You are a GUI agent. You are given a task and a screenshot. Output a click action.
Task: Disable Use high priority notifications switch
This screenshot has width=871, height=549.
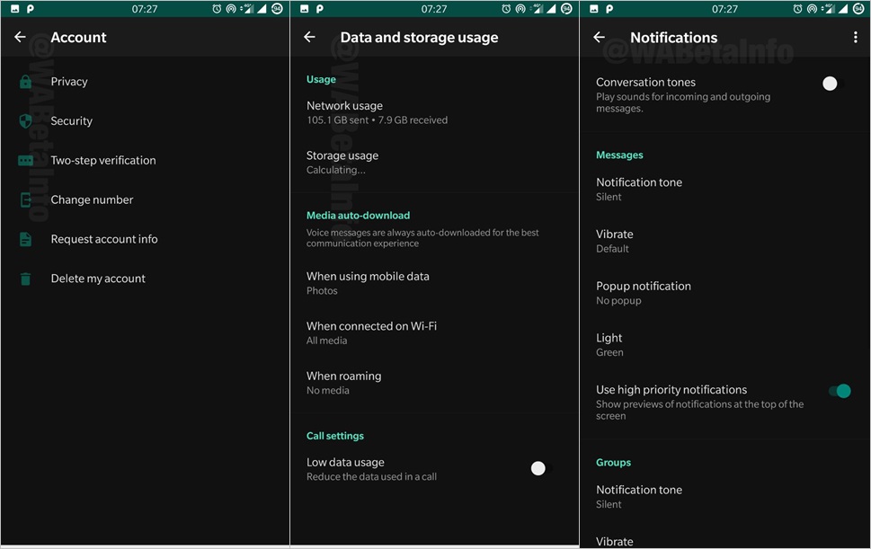[x=839, y=391]
